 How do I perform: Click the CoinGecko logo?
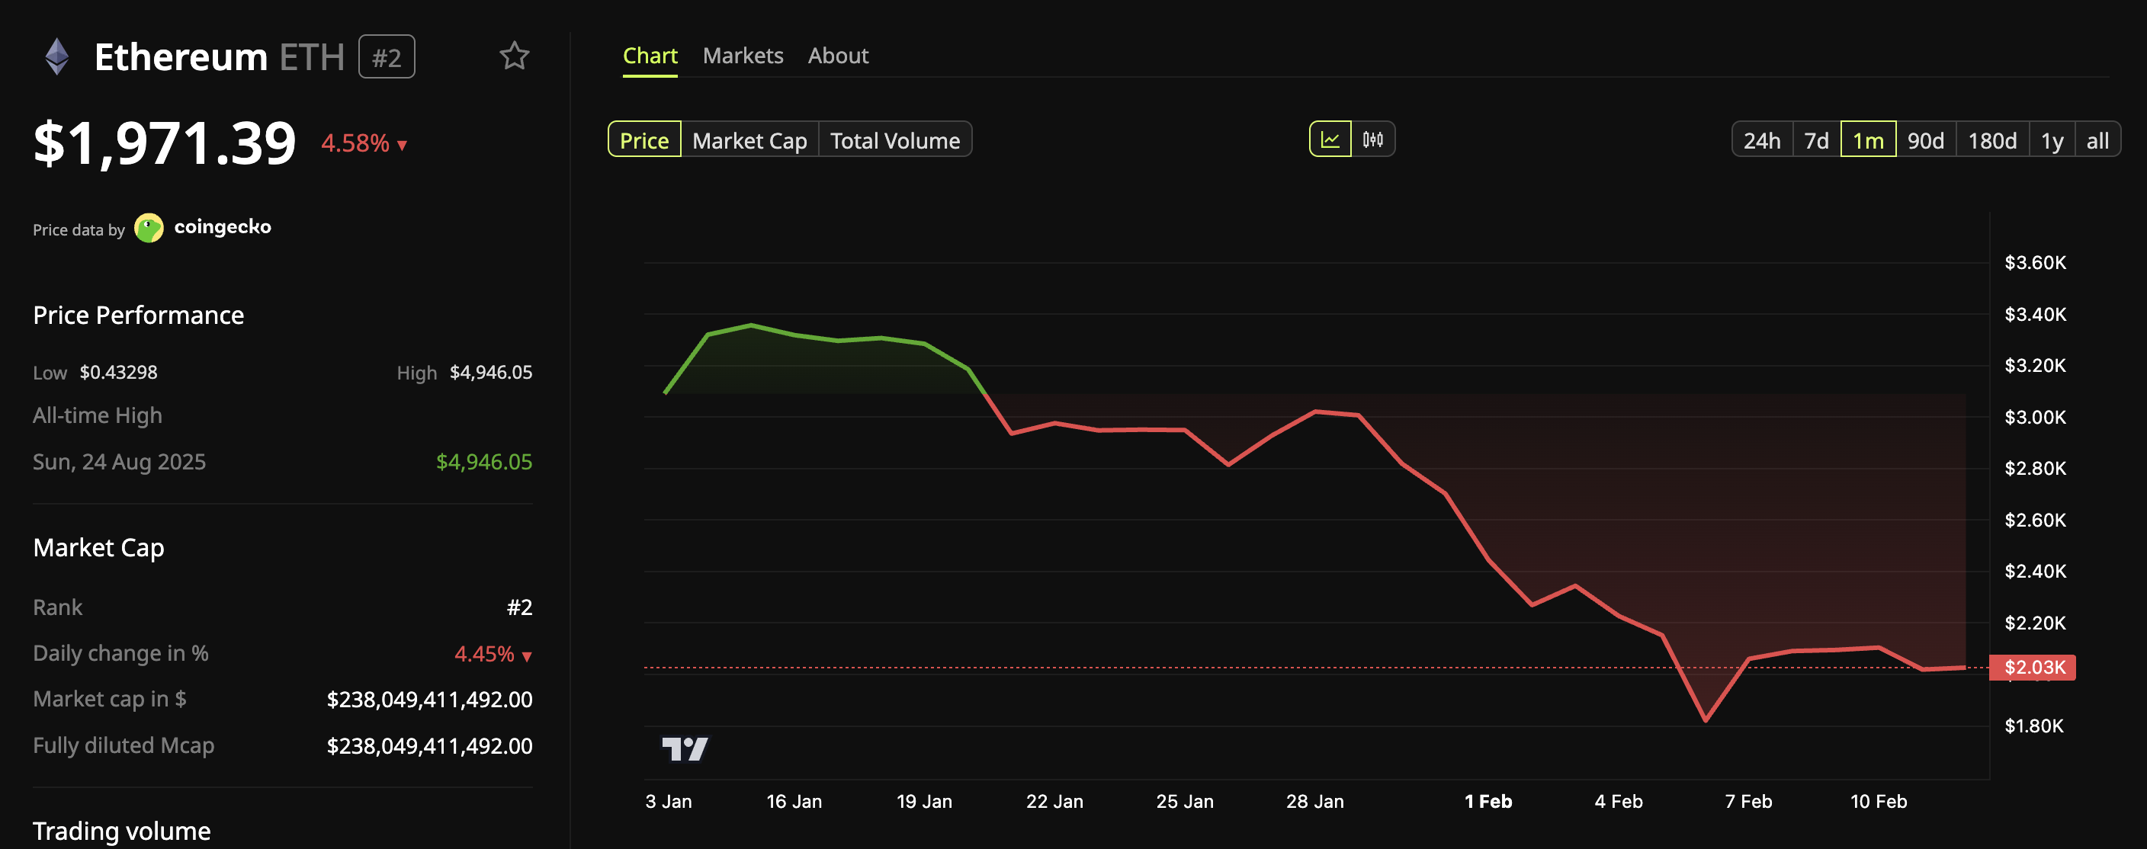pos(150,227)
